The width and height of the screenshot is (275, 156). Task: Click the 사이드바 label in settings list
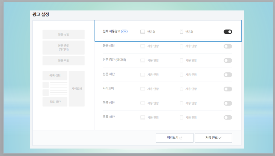point(108,88)
